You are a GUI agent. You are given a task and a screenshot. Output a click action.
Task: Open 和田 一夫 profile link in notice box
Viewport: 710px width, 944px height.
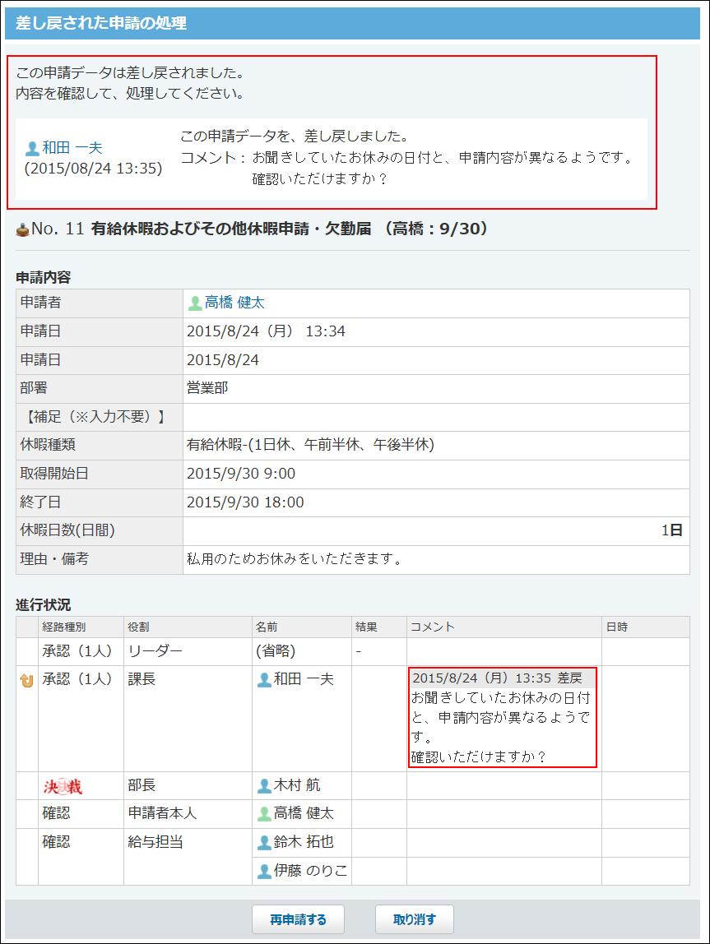point(72,147)
